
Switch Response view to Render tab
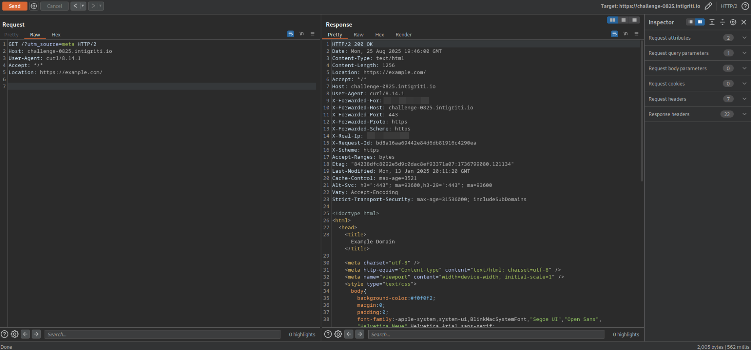[404, 35]
